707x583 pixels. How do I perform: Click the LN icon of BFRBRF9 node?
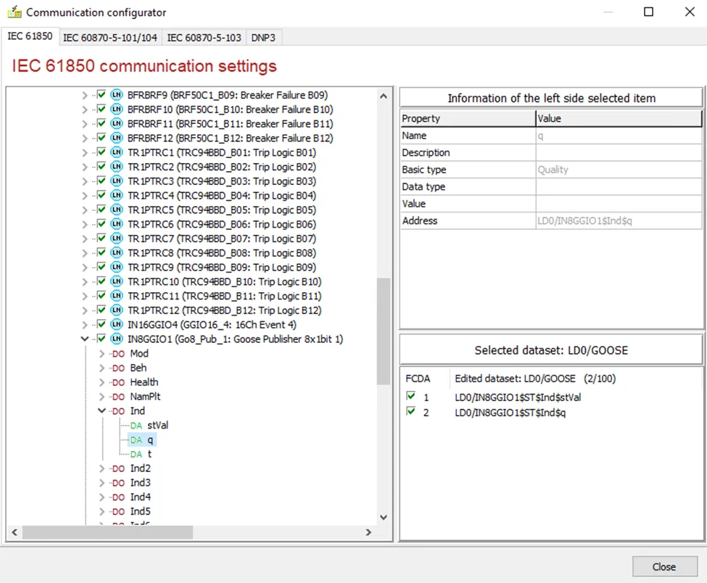117,95
